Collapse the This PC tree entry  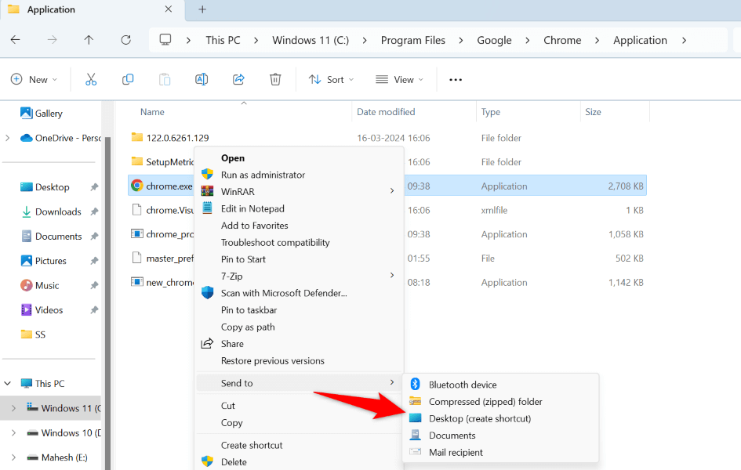point(6,383)
